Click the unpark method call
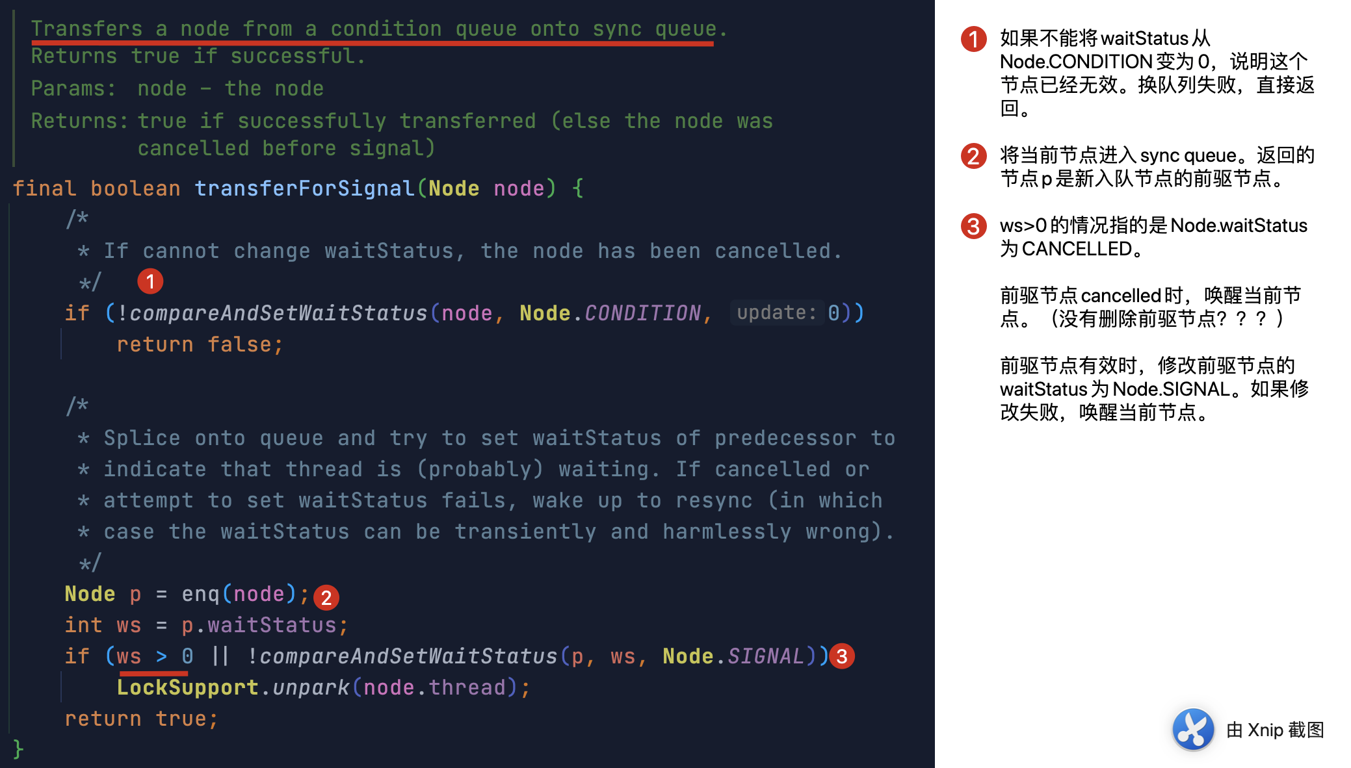Viewport: 1351px width, 768px height. pyautogui.click(x=311, y=687)
